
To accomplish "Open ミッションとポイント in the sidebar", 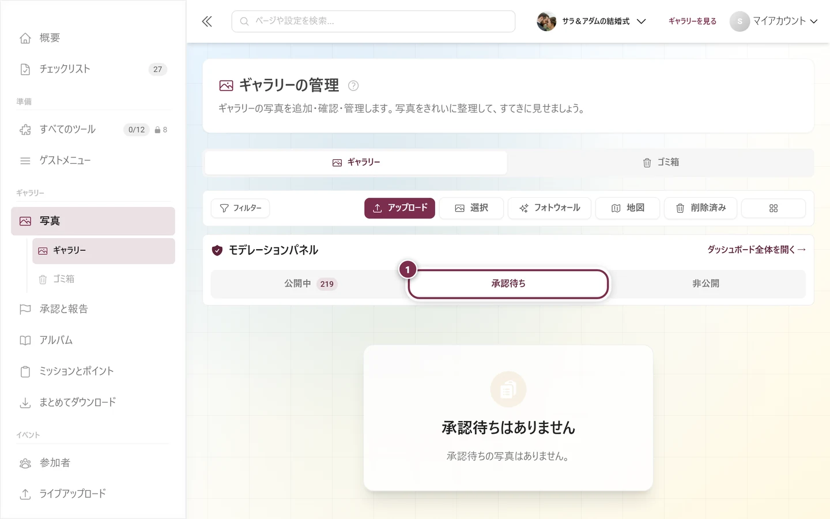I will 93,371.
